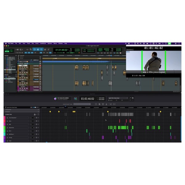Click the Cue Pro timecode display
The width and height of the screenshot is (185, 185).
click(88, 99)
